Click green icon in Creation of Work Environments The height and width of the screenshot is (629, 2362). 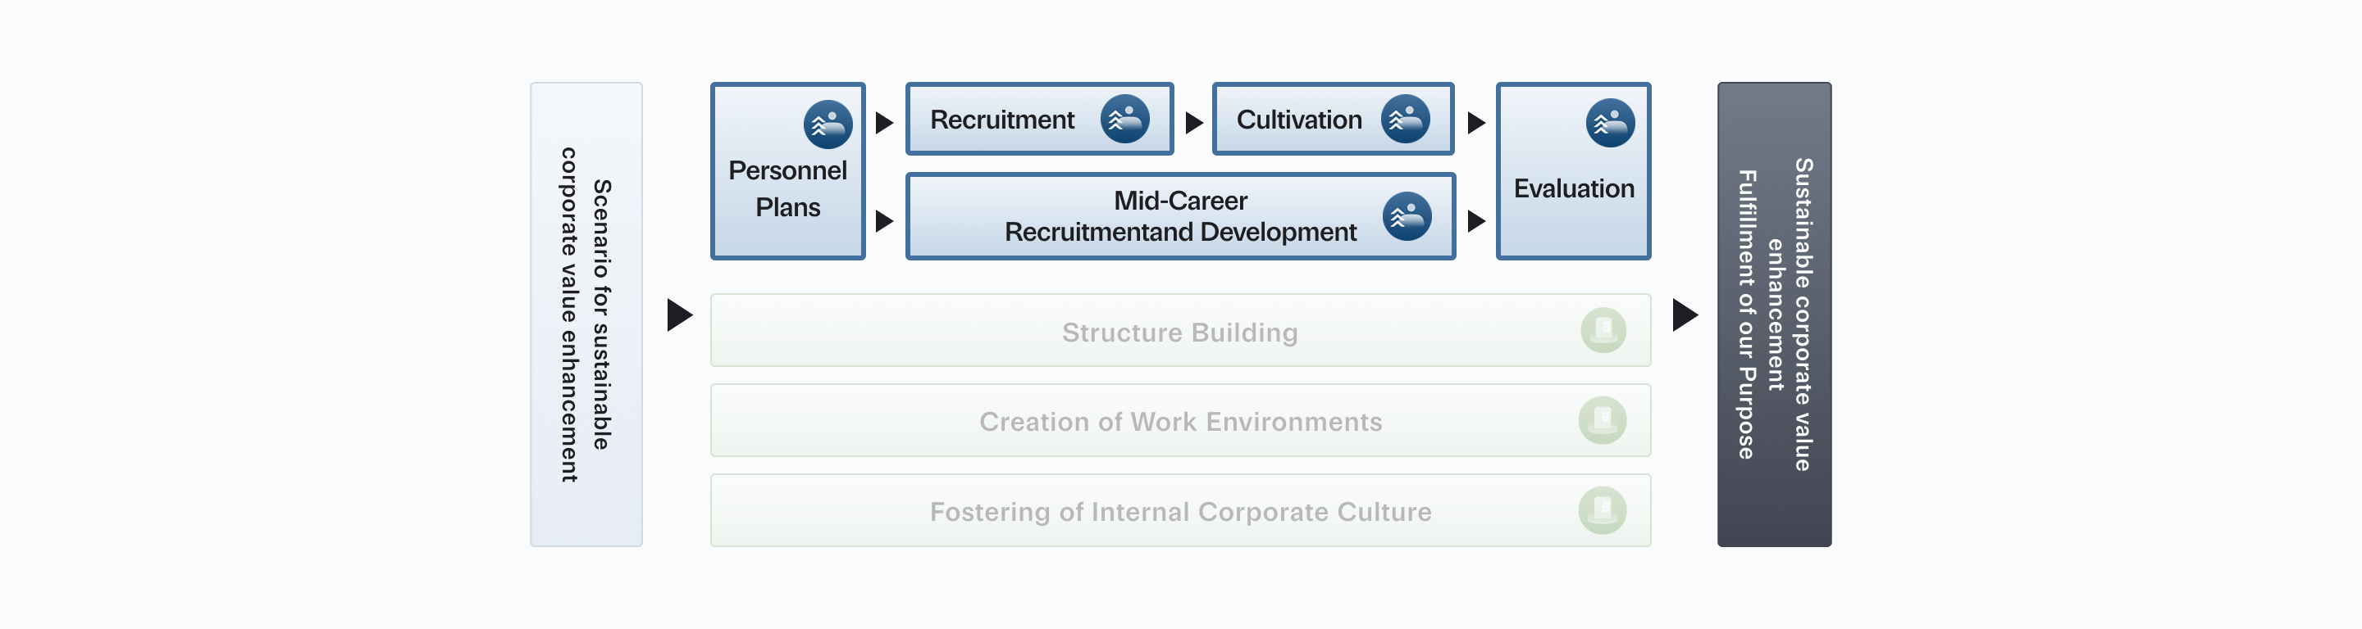point(1602,420)
